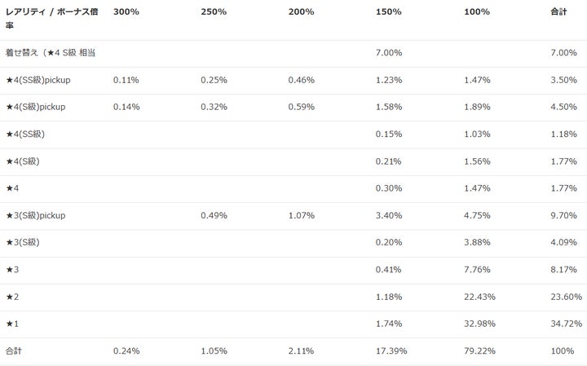Select the 1.07% cell in the ★3(S級)pickup row
The image size is (587, 366).
(301, 215)
